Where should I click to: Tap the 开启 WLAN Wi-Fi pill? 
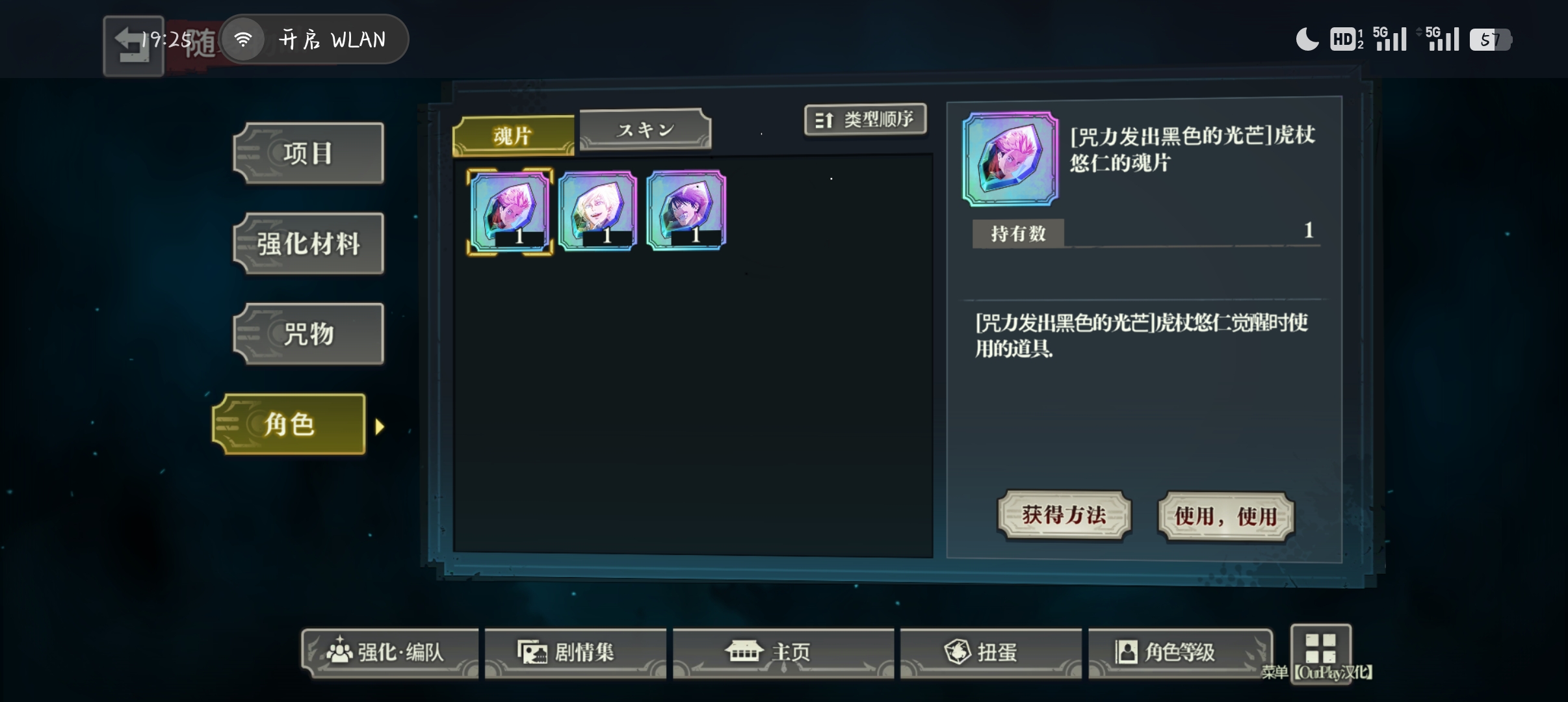pyautogui.click(x=314, y=40)
